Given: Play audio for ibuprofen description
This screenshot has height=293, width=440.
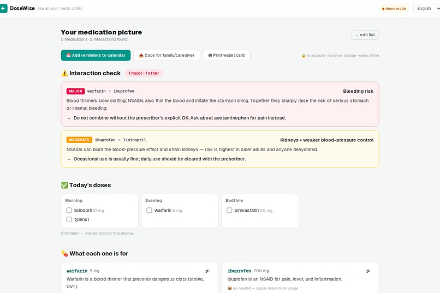Looking at the screenshot, I should [x=368, y=271].
